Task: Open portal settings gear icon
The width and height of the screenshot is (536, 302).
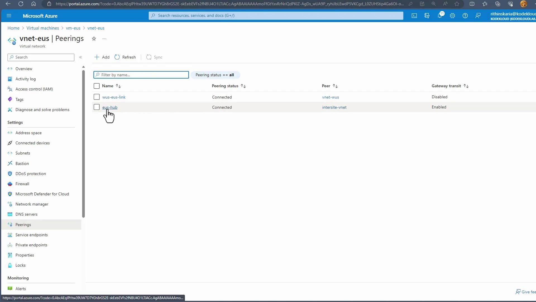Action: (452, 16)
